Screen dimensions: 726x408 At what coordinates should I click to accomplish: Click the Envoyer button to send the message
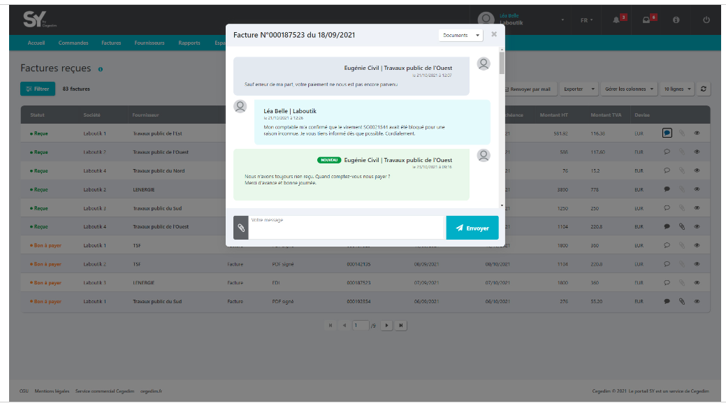point(472,227)
